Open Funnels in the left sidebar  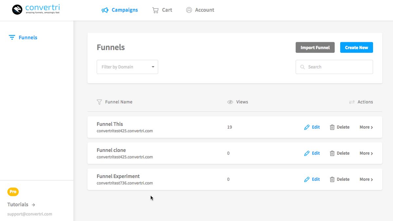click(x=28, y=37)
